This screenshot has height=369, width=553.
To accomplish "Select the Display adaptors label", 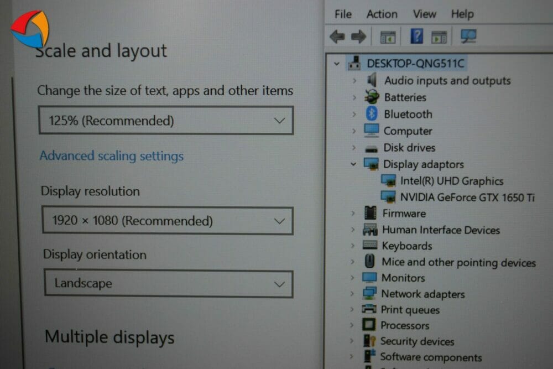I will click(423, 164).
